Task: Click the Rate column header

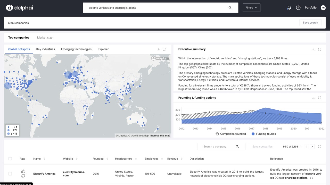Action: click(x=22, y=159)
